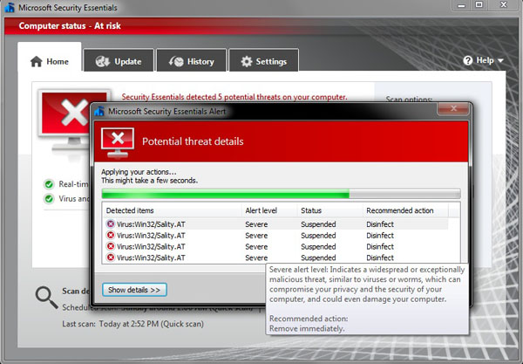This screenshot has width=523, height=364.
Task: Click the red monitor icon beside Potential threat details
Action: coord(118,142)
